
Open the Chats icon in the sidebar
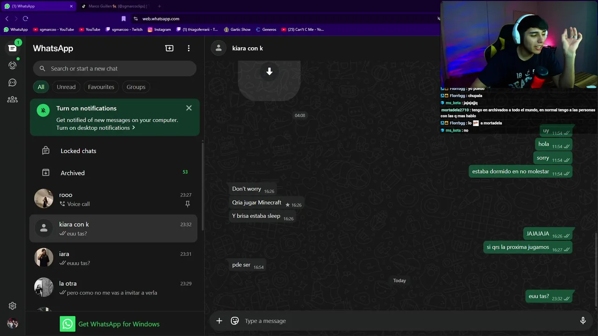13,48
